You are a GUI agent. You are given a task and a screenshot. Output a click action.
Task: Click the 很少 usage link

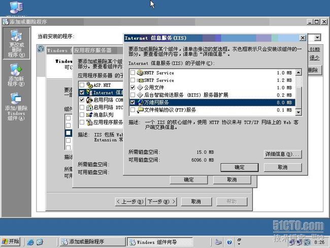(x=314, y=58)
